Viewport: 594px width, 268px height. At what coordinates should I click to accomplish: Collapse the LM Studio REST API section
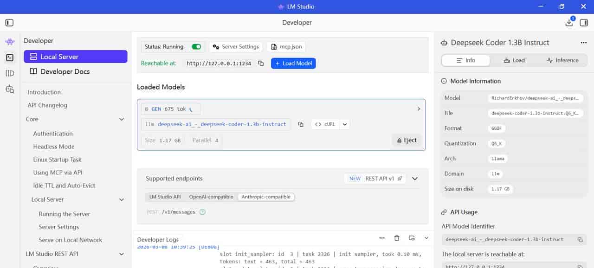[x=122, y=254]
